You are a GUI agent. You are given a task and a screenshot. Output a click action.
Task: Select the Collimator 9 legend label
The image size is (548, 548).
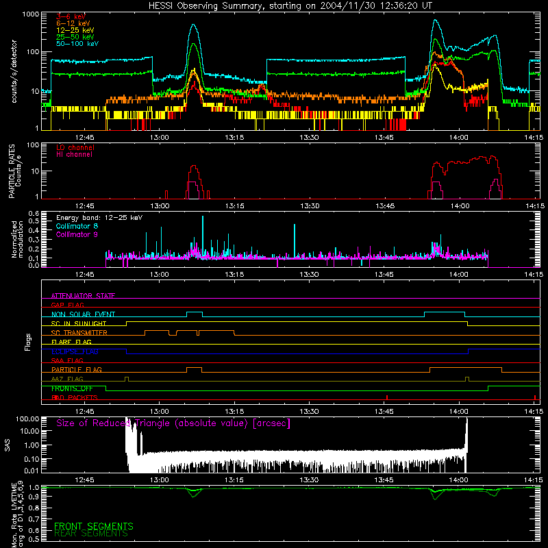77,234
